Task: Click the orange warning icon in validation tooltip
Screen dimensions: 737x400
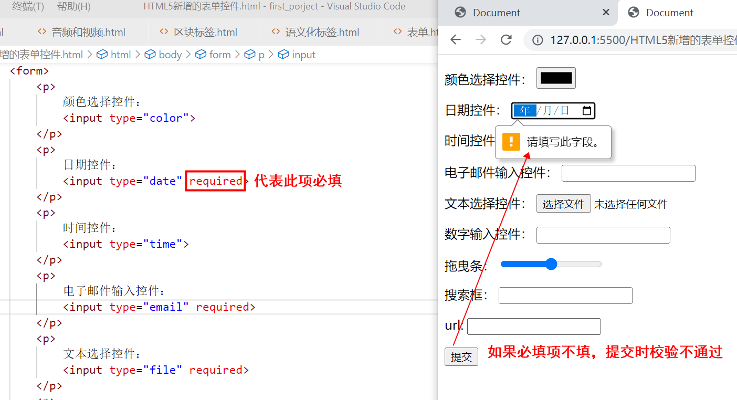Action: point(511,142)
